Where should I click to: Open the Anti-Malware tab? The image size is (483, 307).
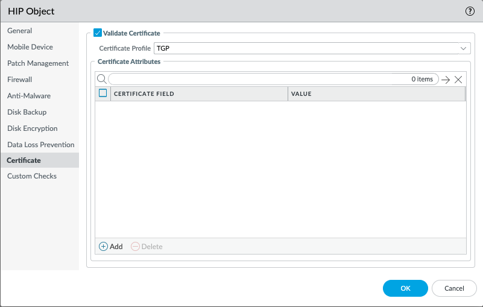(29, 96)
